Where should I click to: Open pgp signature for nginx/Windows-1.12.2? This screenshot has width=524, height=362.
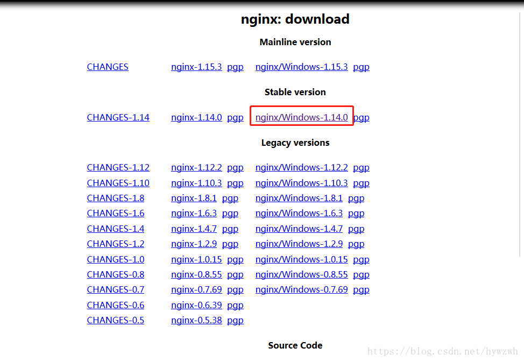[x=361, y=168]
